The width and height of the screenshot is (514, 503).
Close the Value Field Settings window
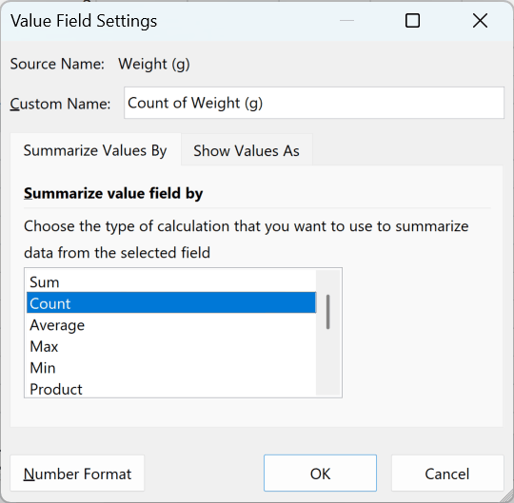click(x=480, y=21)
